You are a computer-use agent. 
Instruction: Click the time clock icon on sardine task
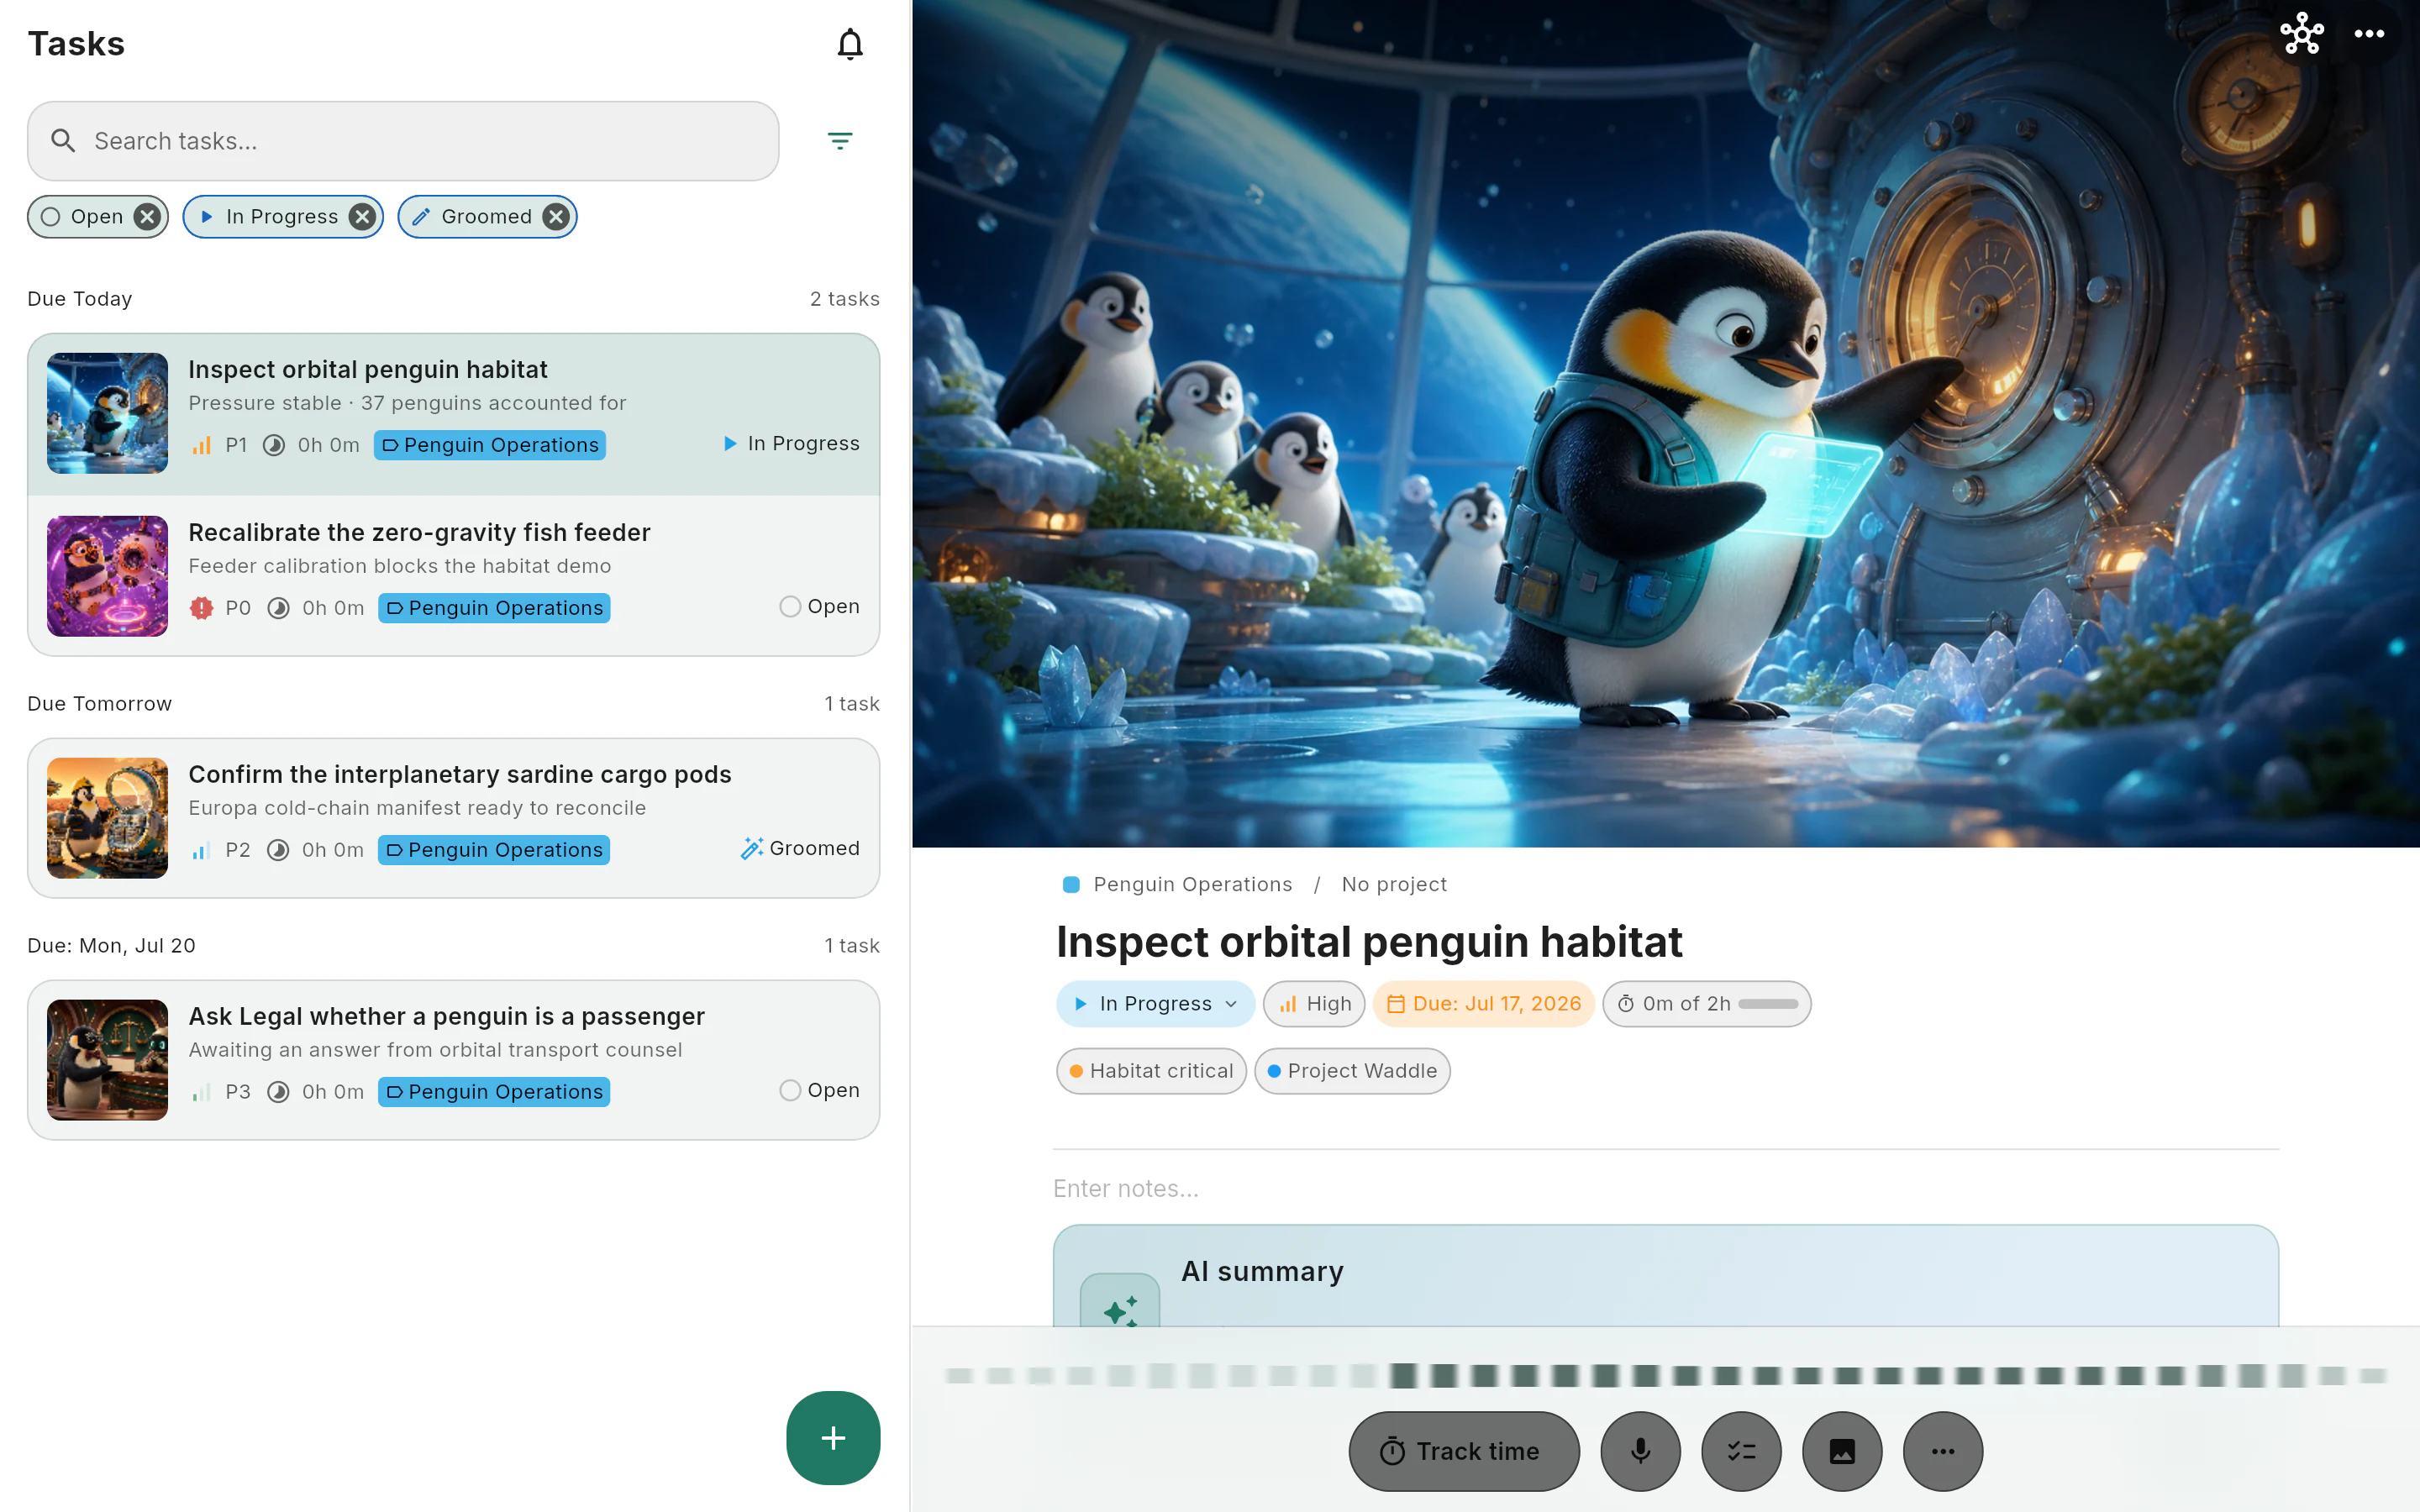[278, 850]
